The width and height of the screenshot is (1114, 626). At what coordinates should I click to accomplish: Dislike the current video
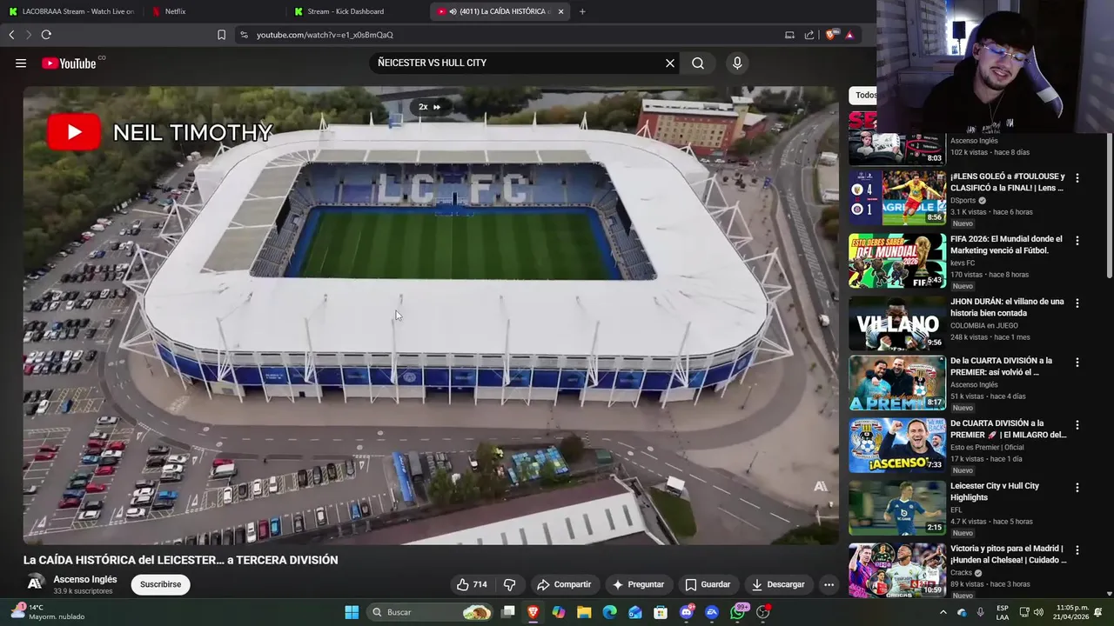(510, 584)
